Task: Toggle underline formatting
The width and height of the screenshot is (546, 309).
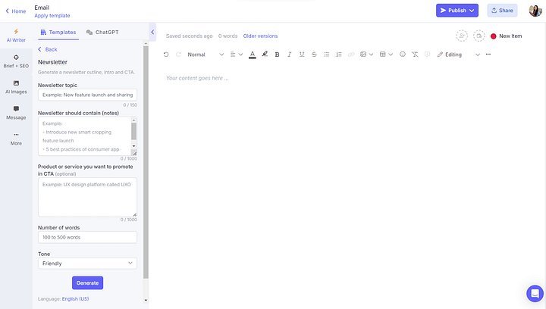Action: [302, 55]
